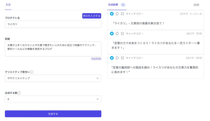This screenshot has width=210, height=121.
Task: Click info icon beside クリエイティブ度合い
Action: click(32, 72)
